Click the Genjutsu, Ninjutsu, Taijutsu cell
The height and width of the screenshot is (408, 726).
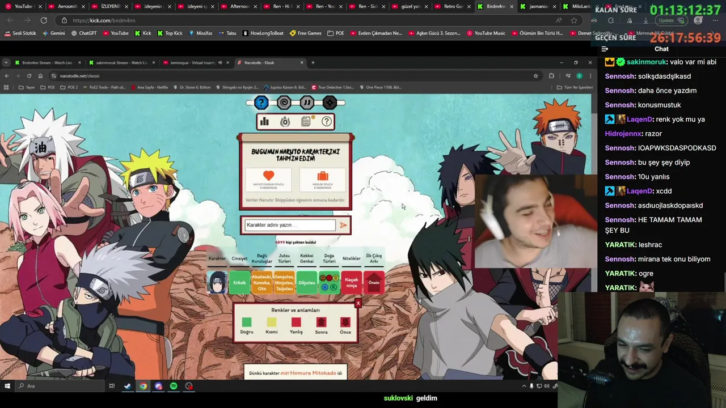[284, 282]
